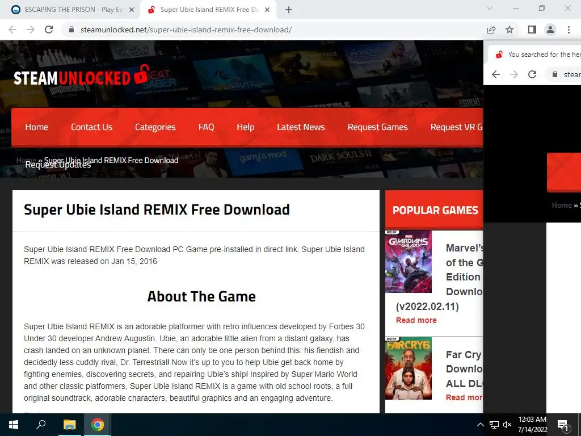Image resolution: width=581 pixels, height=436 pixels.
Task: Close the Super Ubie Island REMIX tab
Action: [x=267, y=10]
